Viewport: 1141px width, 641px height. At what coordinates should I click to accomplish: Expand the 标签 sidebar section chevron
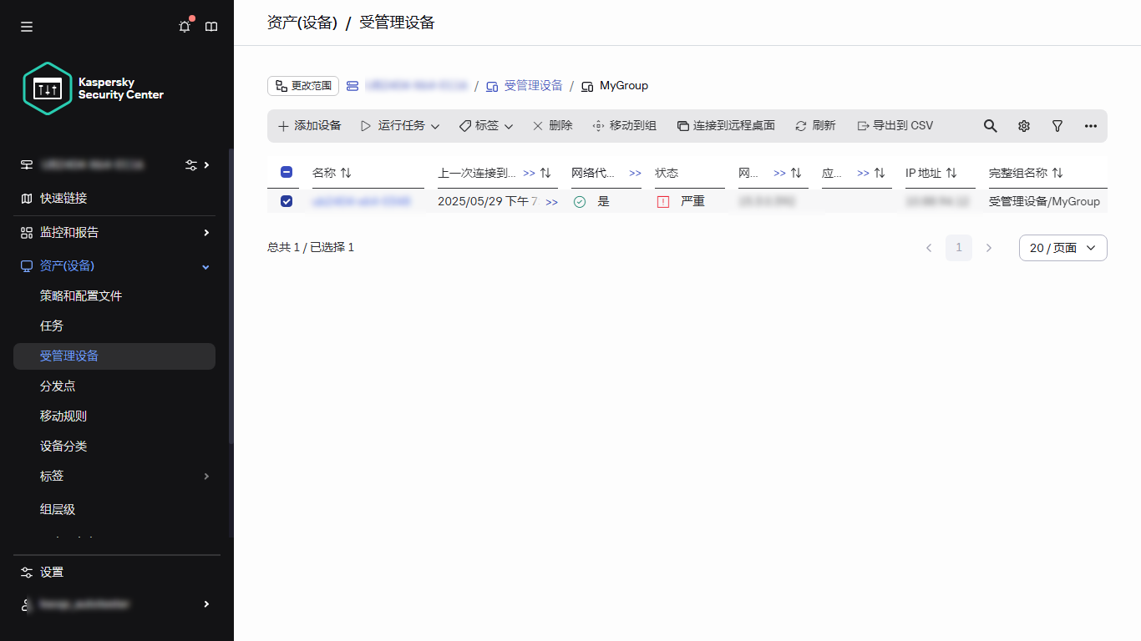205,476
